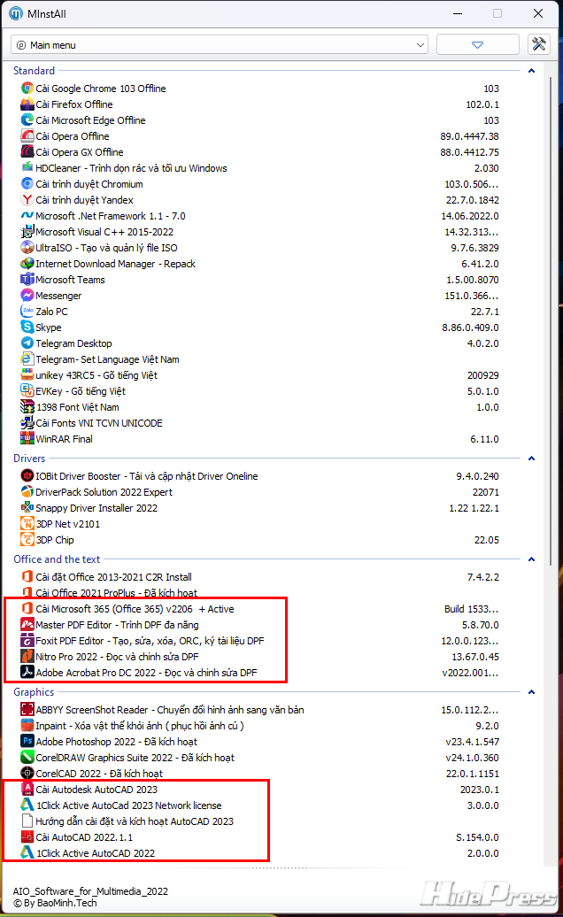This screenshot has height=917, width=563.
Task: Collapse the Drivers section
Action: (x=531, y=458)
